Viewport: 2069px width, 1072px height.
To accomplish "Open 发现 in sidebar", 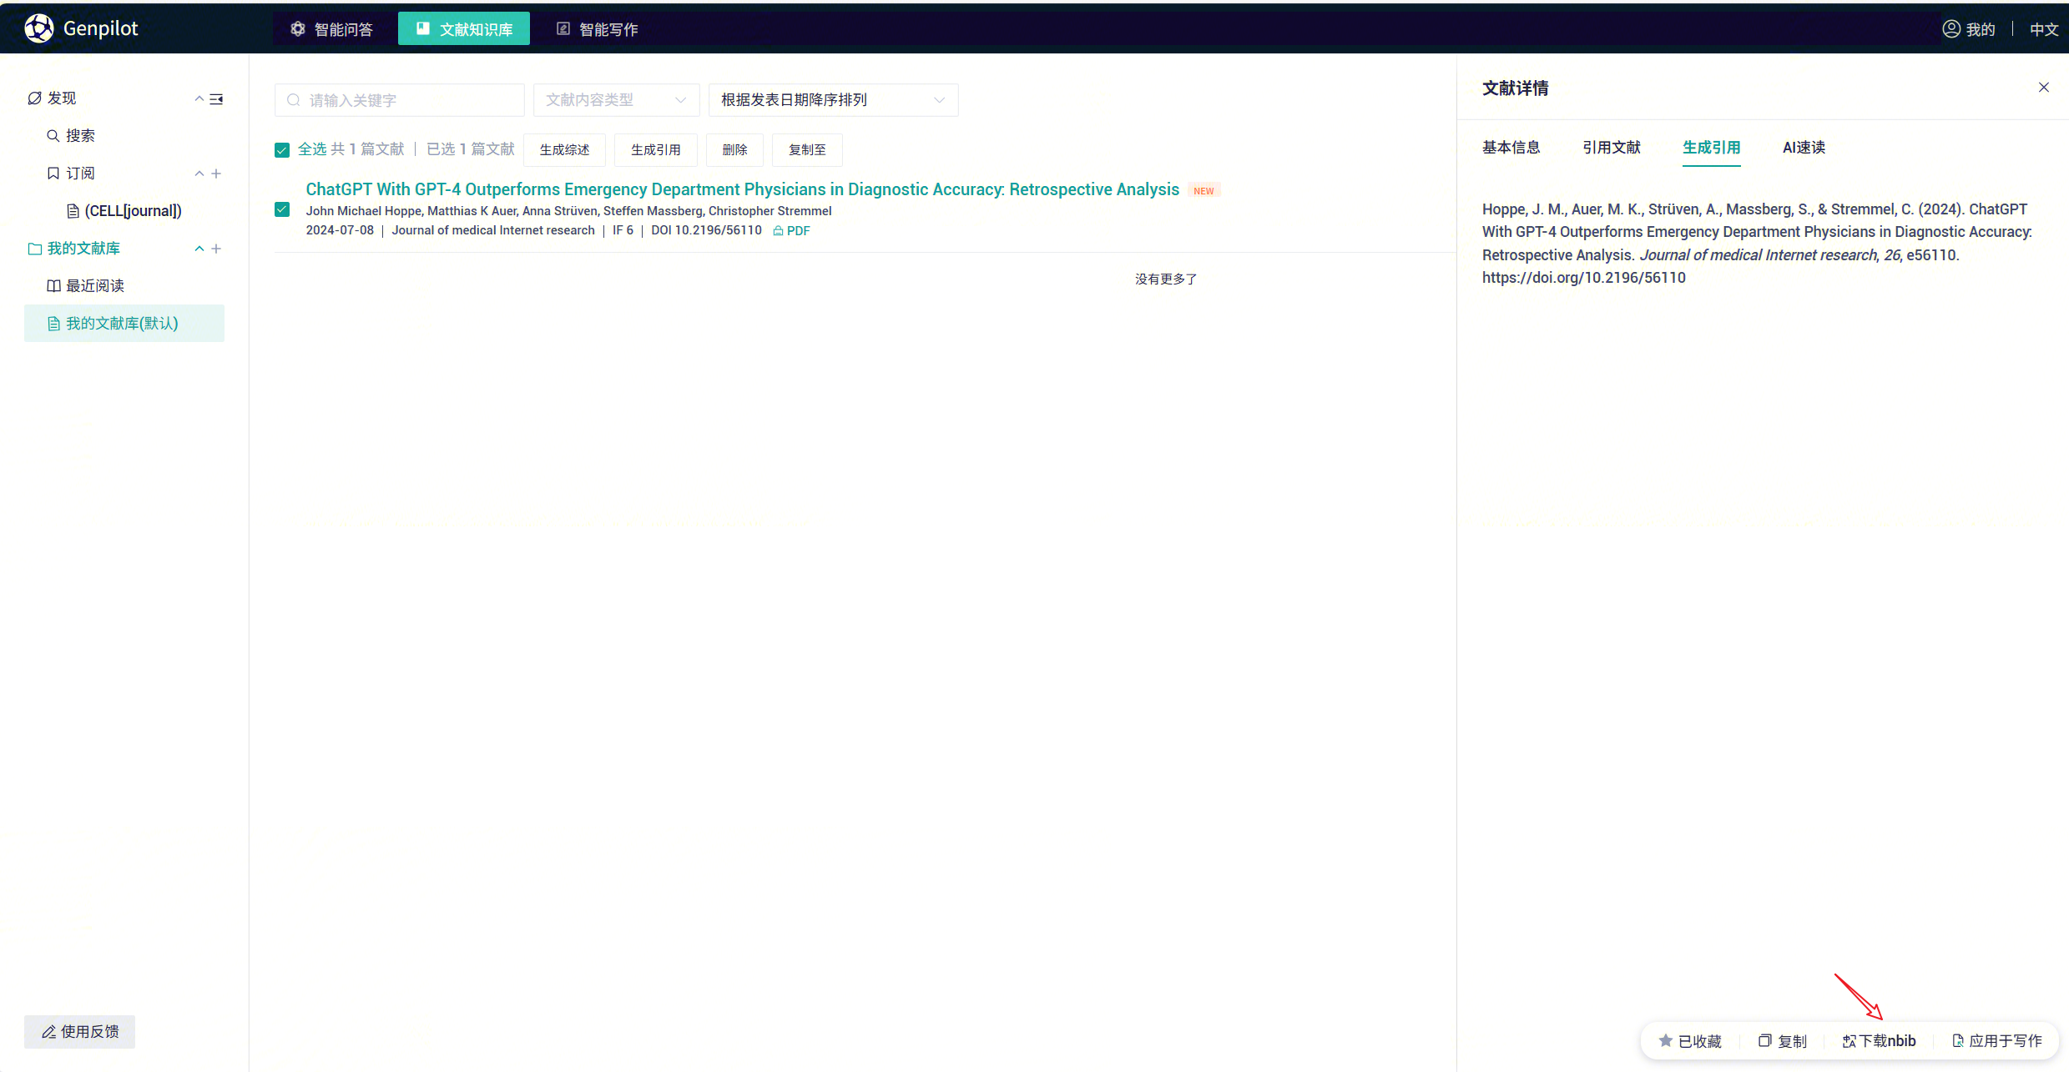I will [x=62, y=98].
